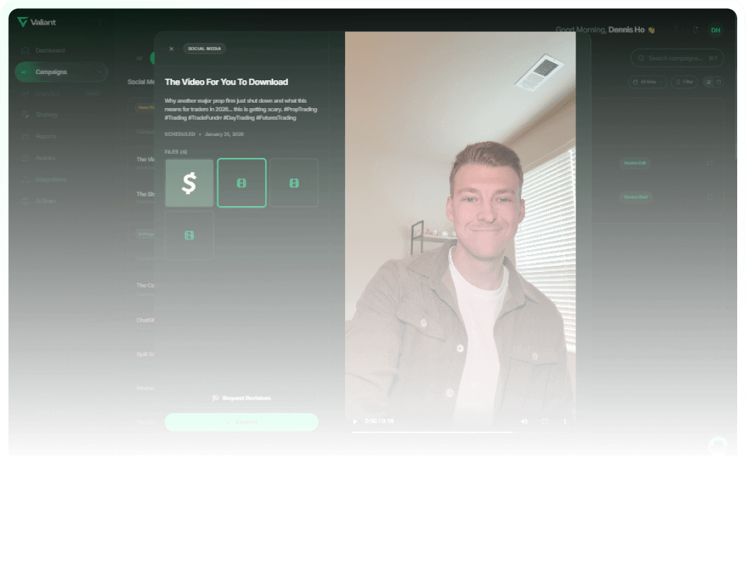Click the video title heading text
Viewport: 746px width, 578px height.
click(x=226, y=82)
